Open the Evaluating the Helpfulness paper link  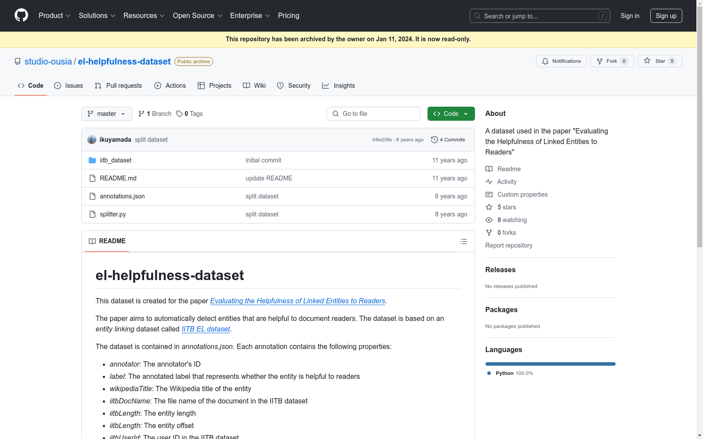pos(297,301)
